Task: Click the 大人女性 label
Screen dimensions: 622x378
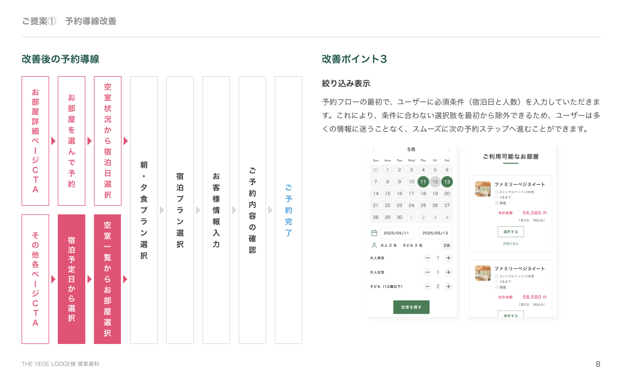Action: [377, 272]
